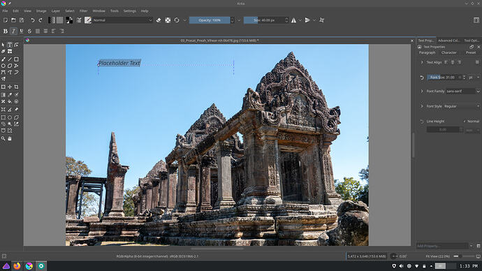Image resolution: width=482 pixels, height=271 pixels.
Task: Select the Ellipse shape tool
Action: (x=3, y=66)
